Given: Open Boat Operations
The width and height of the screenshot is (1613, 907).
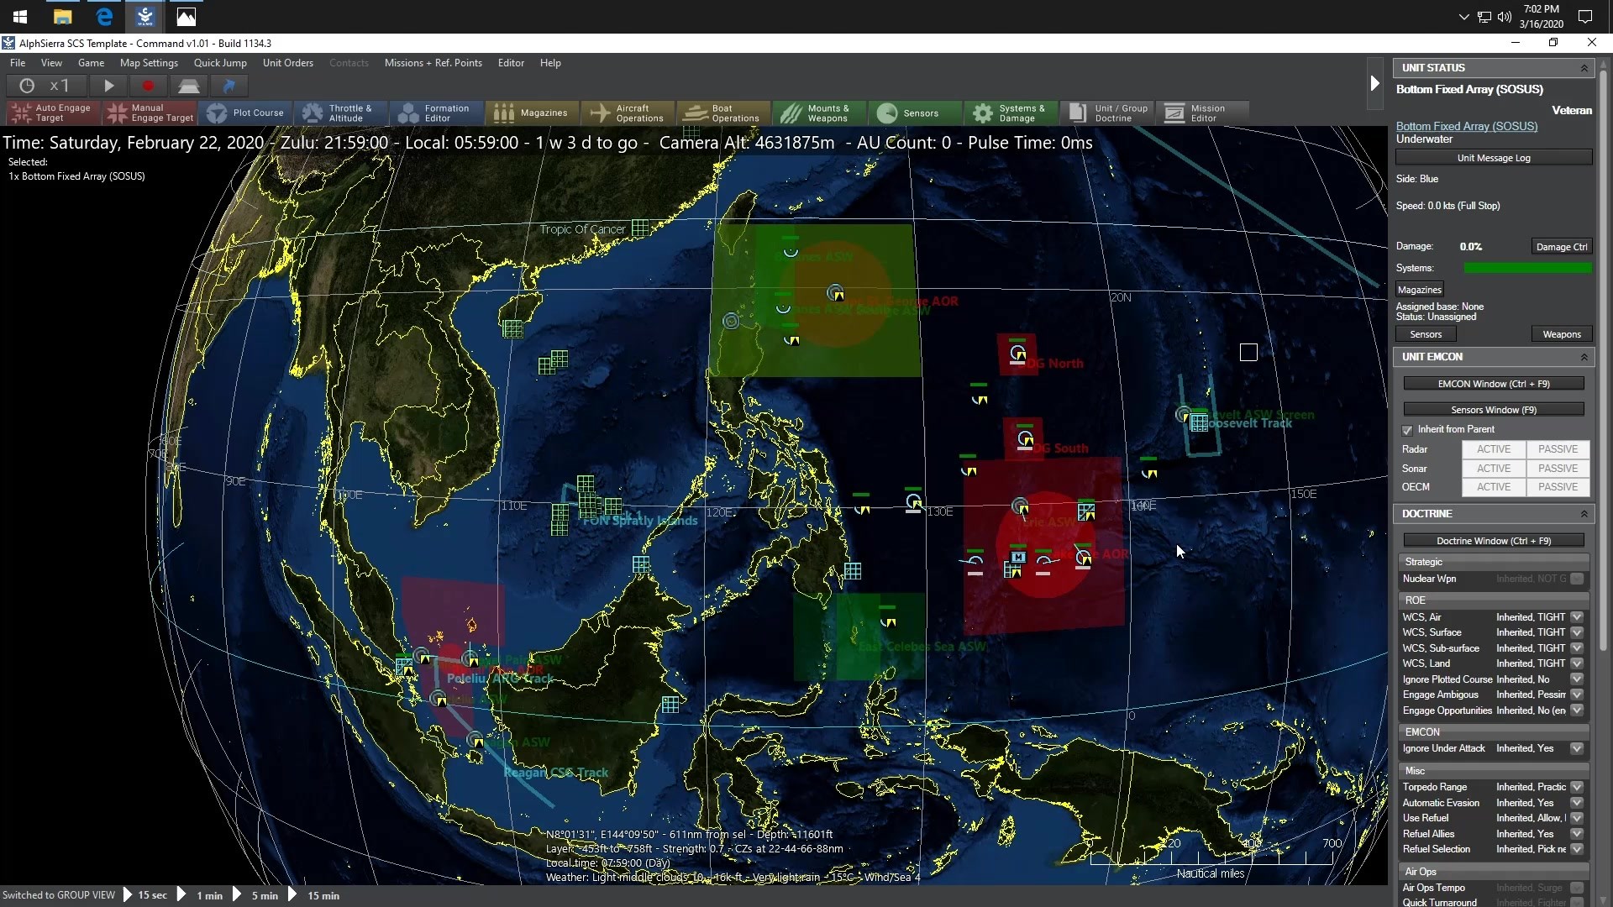Looking at the screenshot, I should (x=724, y=113).
